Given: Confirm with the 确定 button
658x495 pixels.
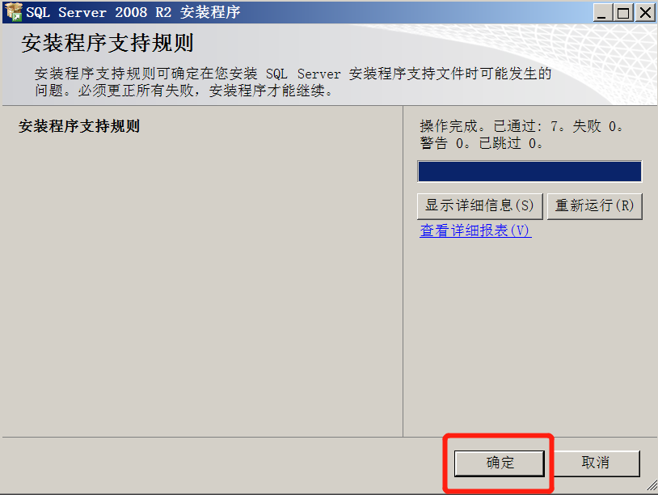Looking at the screenshot, I should (500, 463).
